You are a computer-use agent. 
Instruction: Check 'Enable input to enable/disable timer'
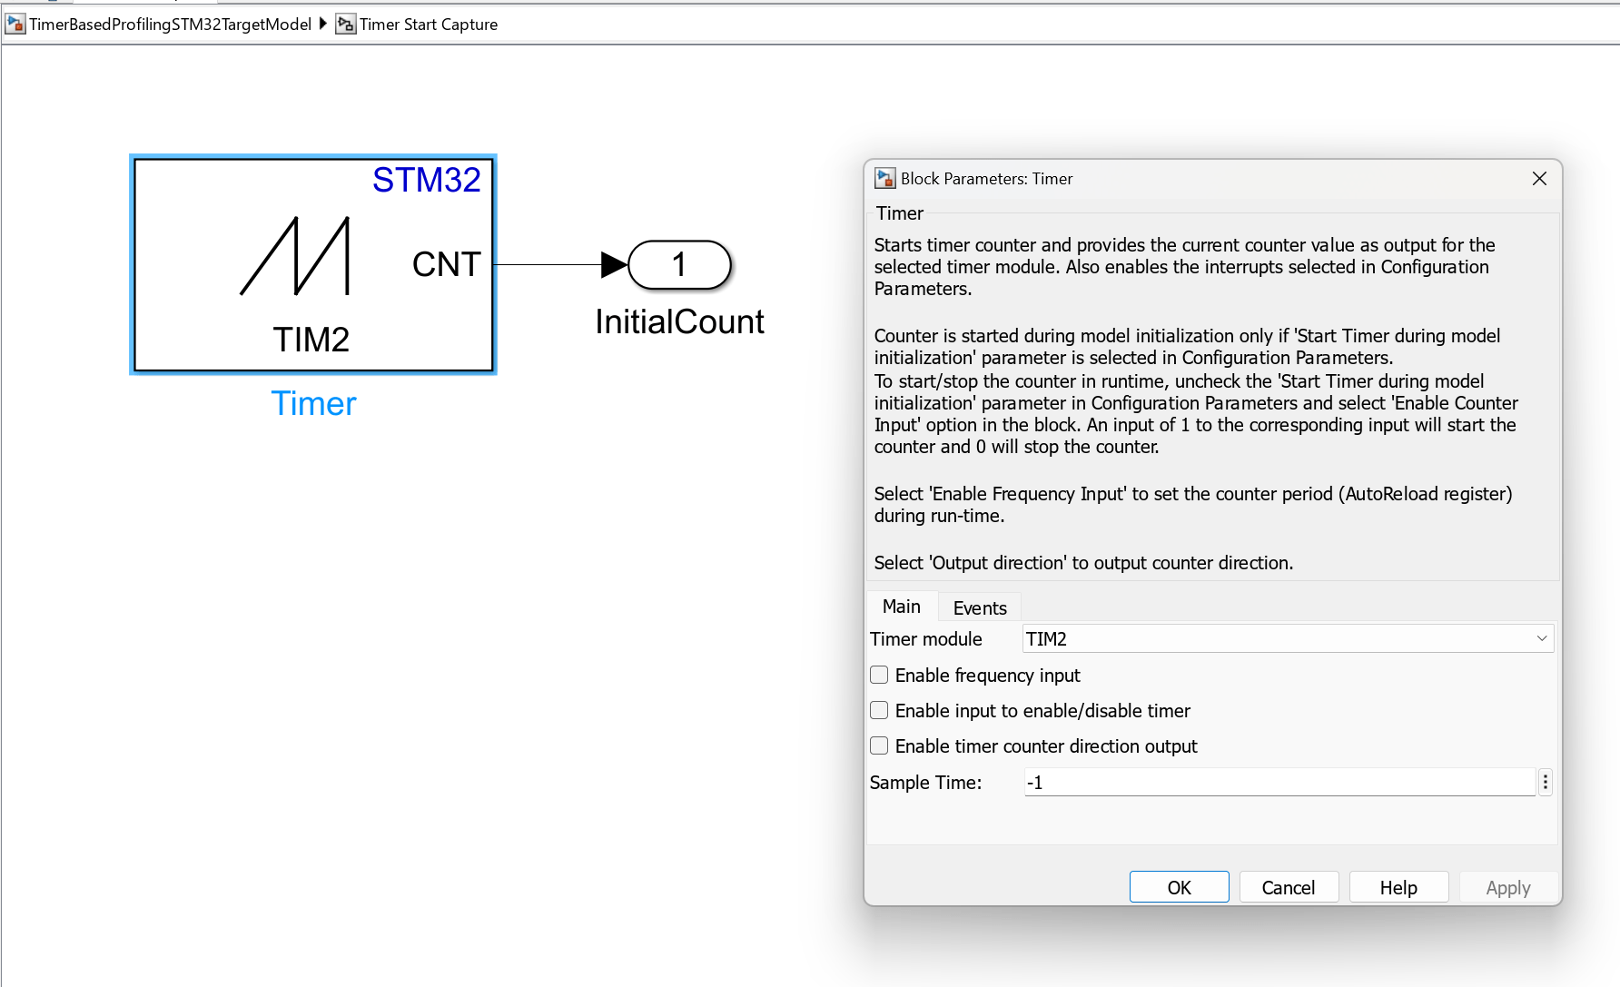click(x=879, y=711)
